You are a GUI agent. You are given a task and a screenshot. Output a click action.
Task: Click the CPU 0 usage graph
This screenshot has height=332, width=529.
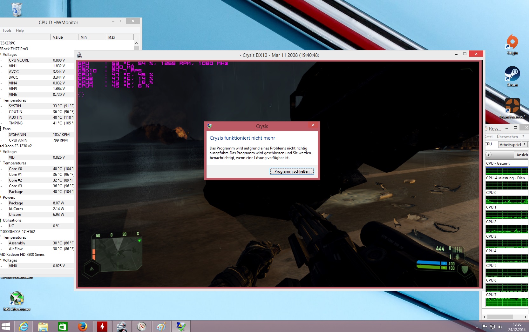[507, 200]
